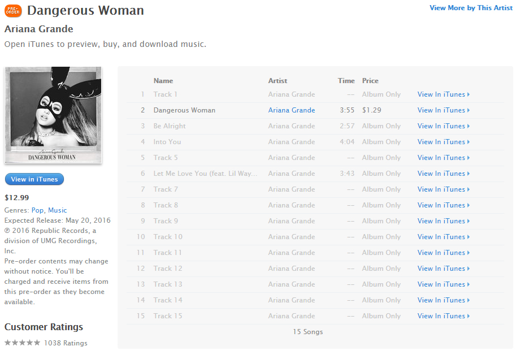The image size is (520, 359).
Task: Click the Dangerous Woman album cover artwork
Action: [x=53, y=115]
